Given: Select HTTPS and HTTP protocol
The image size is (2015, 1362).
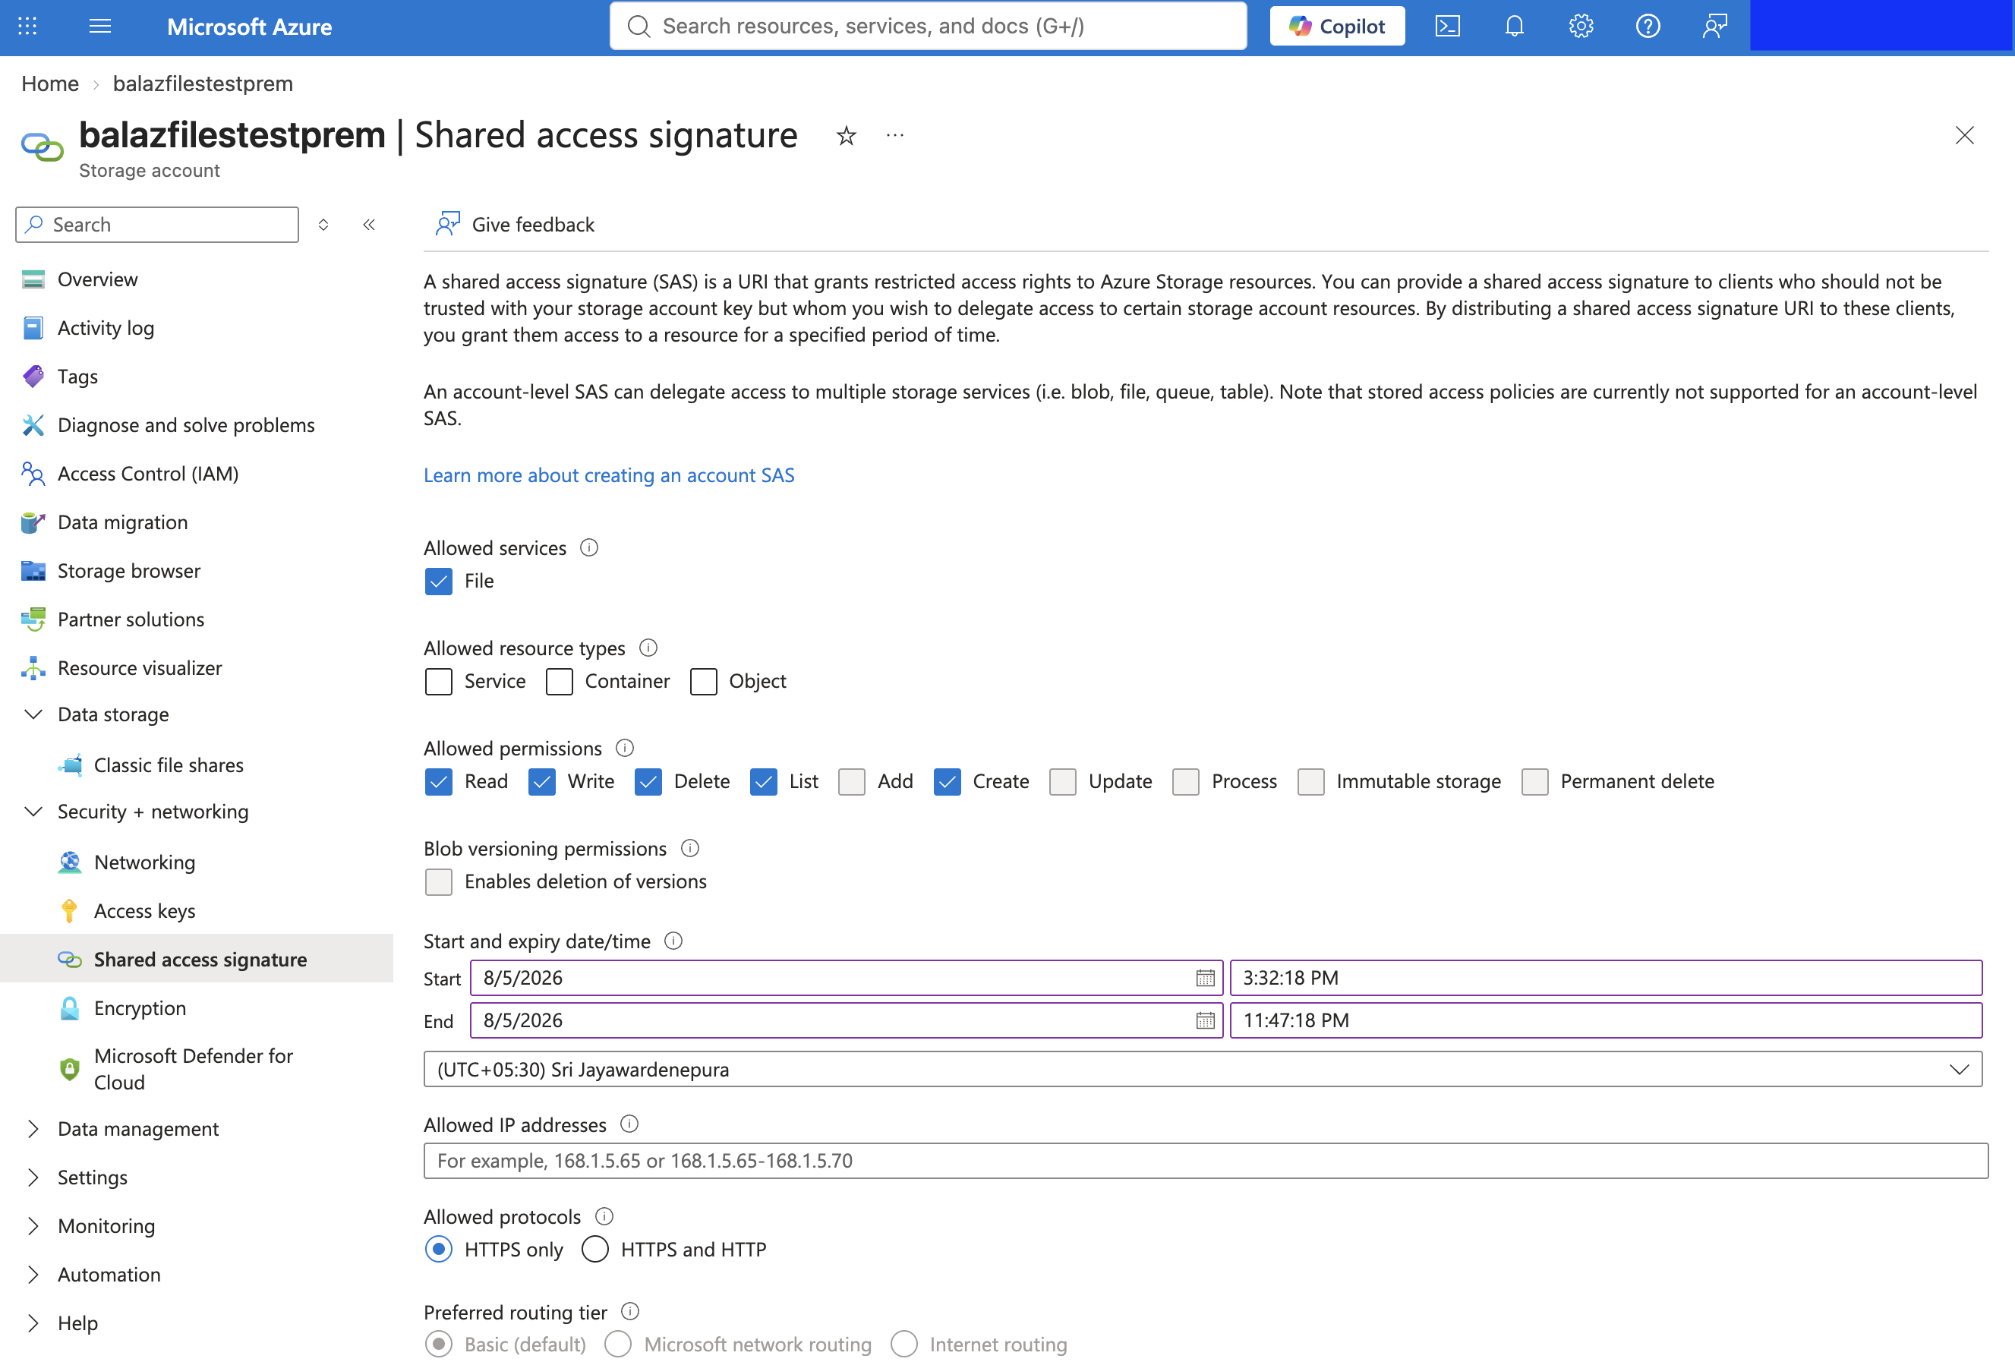Looking at the screenshot, I should click(594, 1248).
